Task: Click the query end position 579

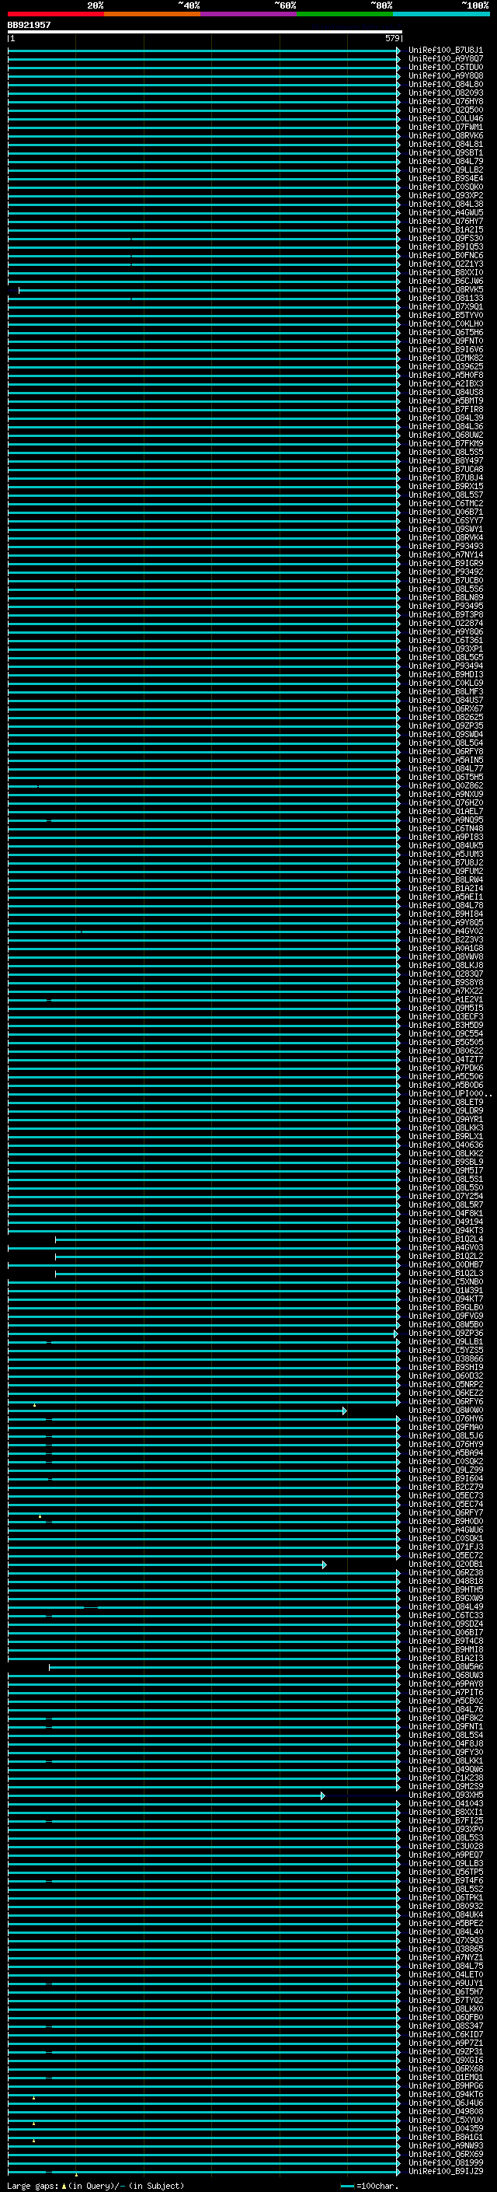Action: tap(391, 38)
